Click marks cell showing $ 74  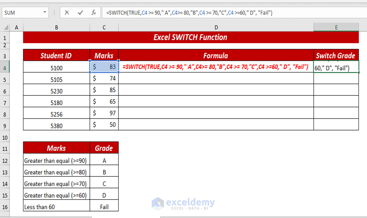pos(104,78)
